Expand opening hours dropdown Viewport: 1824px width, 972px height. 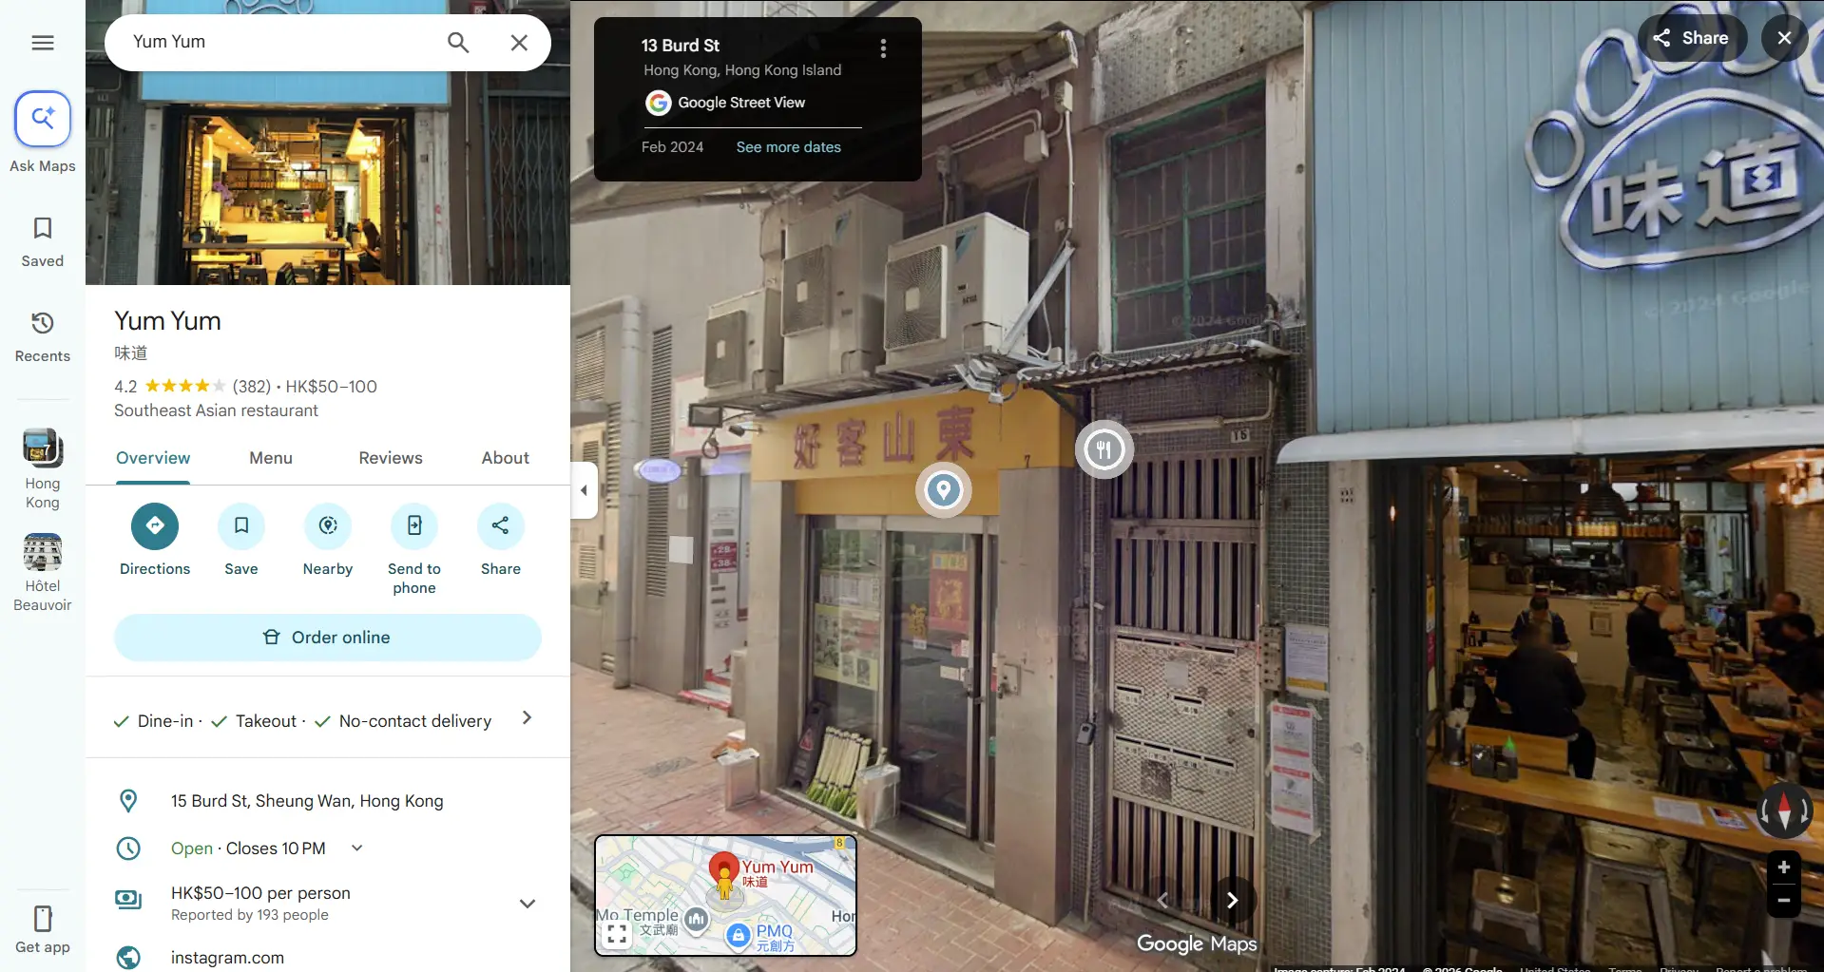[357, 848]
